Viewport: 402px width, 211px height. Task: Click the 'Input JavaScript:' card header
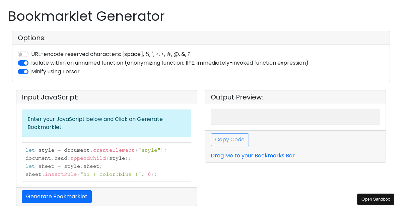coord(50,97)
